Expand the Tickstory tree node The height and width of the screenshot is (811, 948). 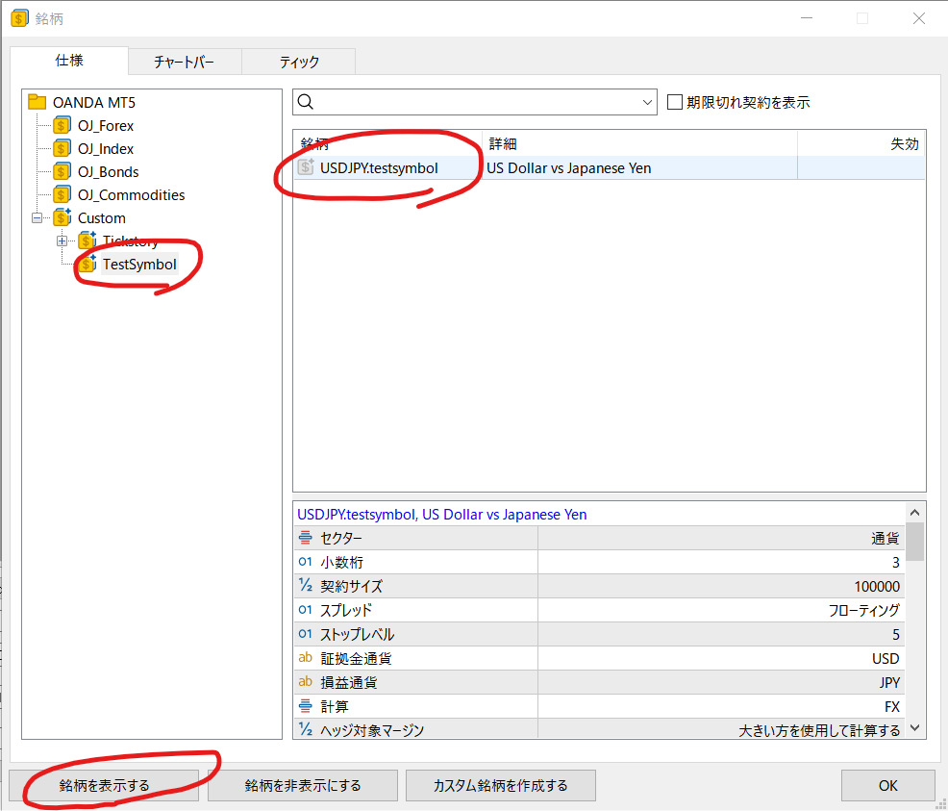pos(62,241)
